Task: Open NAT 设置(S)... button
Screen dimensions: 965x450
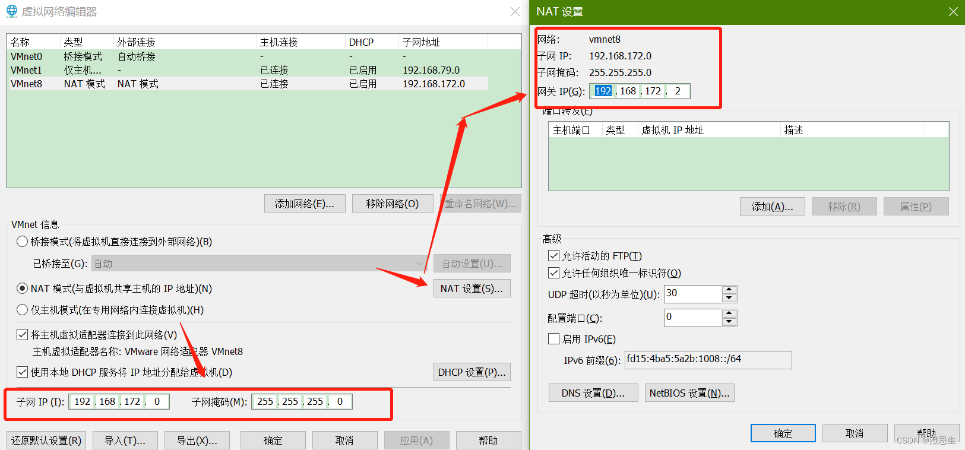Action: (472, 289)
